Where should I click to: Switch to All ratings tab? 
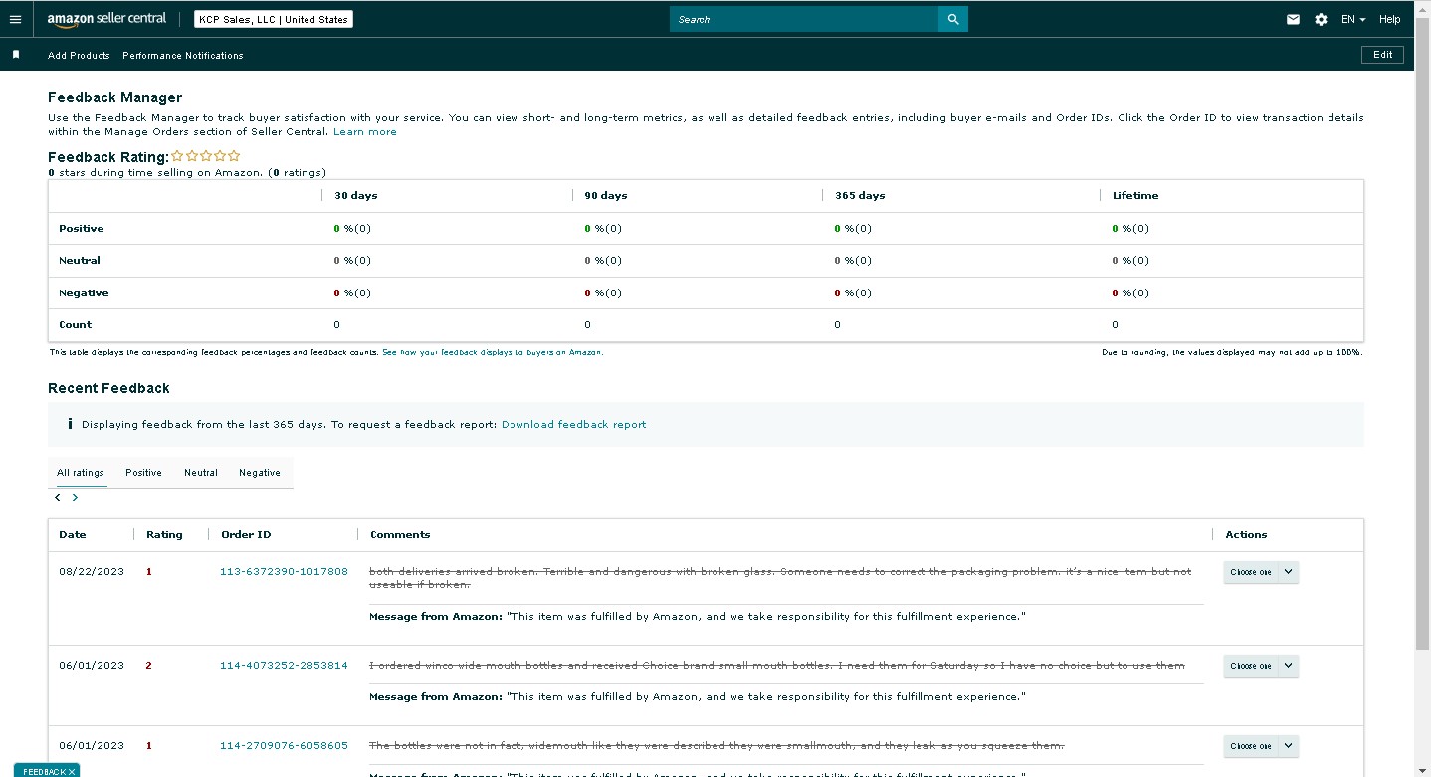(x=81, y=473)
